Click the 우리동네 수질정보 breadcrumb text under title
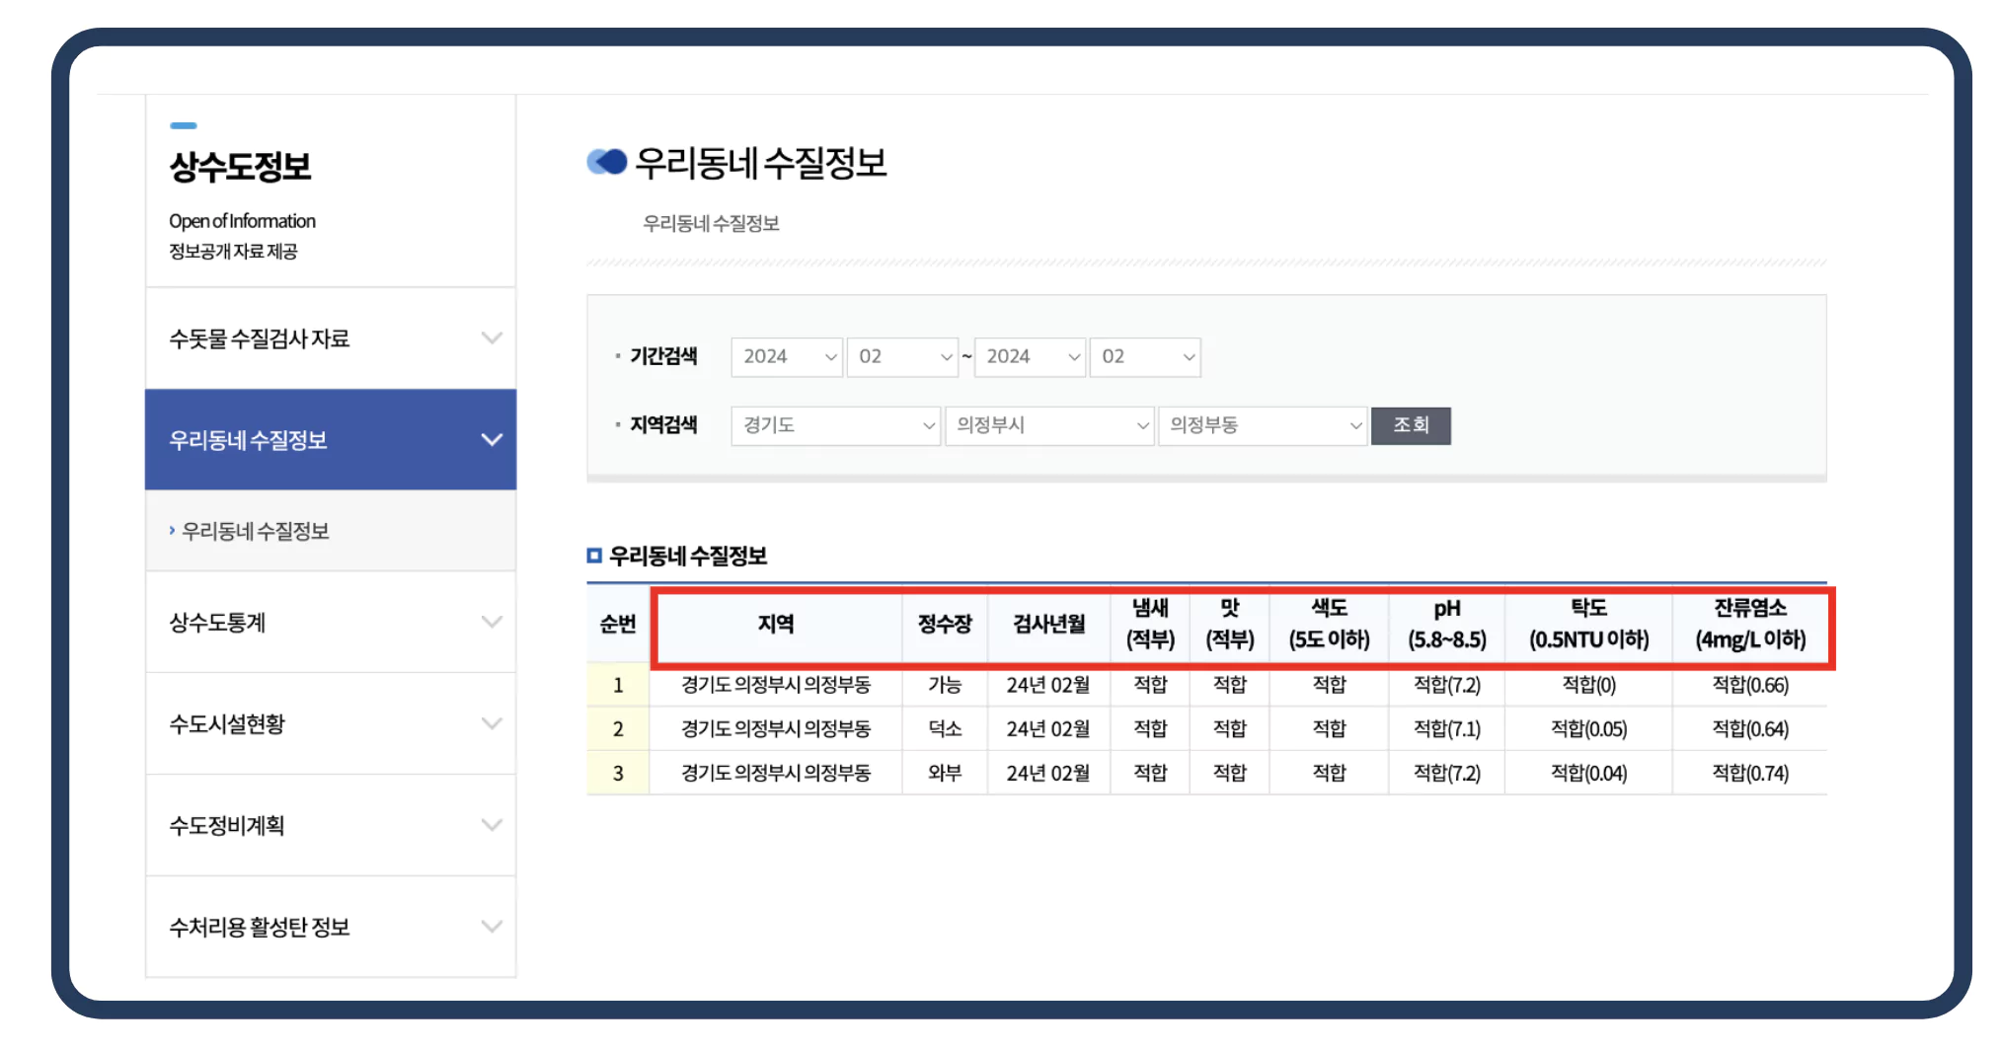The height and width of the screenshot is (1050, 2000). coord(711,223)
